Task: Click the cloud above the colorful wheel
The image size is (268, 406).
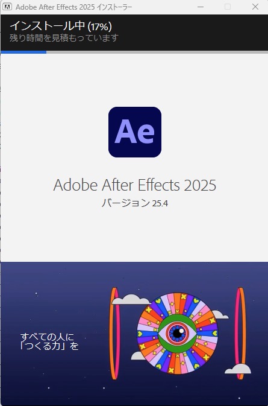Action: tap(131, 300)
